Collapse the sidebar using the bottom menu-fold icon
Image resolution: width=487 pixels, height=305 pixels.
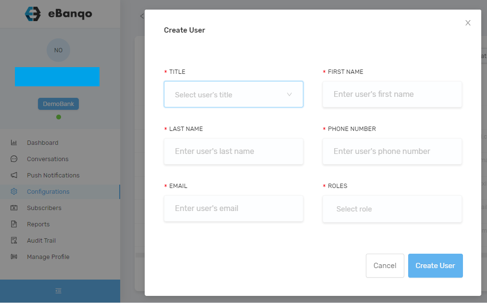58,291
